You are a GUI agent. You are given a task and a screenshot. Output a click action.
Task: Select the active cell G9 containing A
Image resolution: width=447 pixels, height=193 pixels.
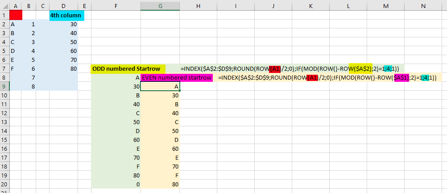(x=160, y=86)
